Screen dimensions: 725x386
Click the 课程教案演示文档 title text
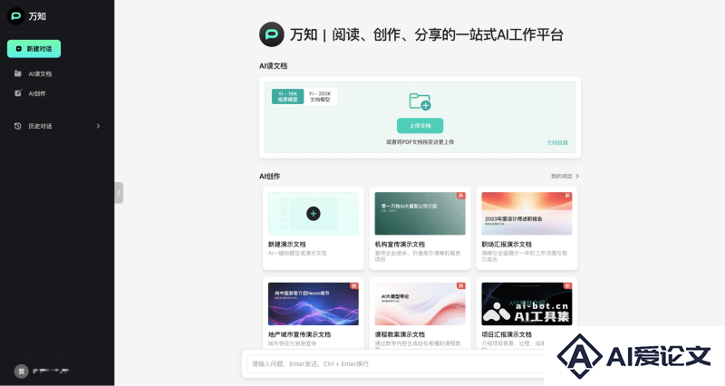pyautogui.click(x=400, y=334)
